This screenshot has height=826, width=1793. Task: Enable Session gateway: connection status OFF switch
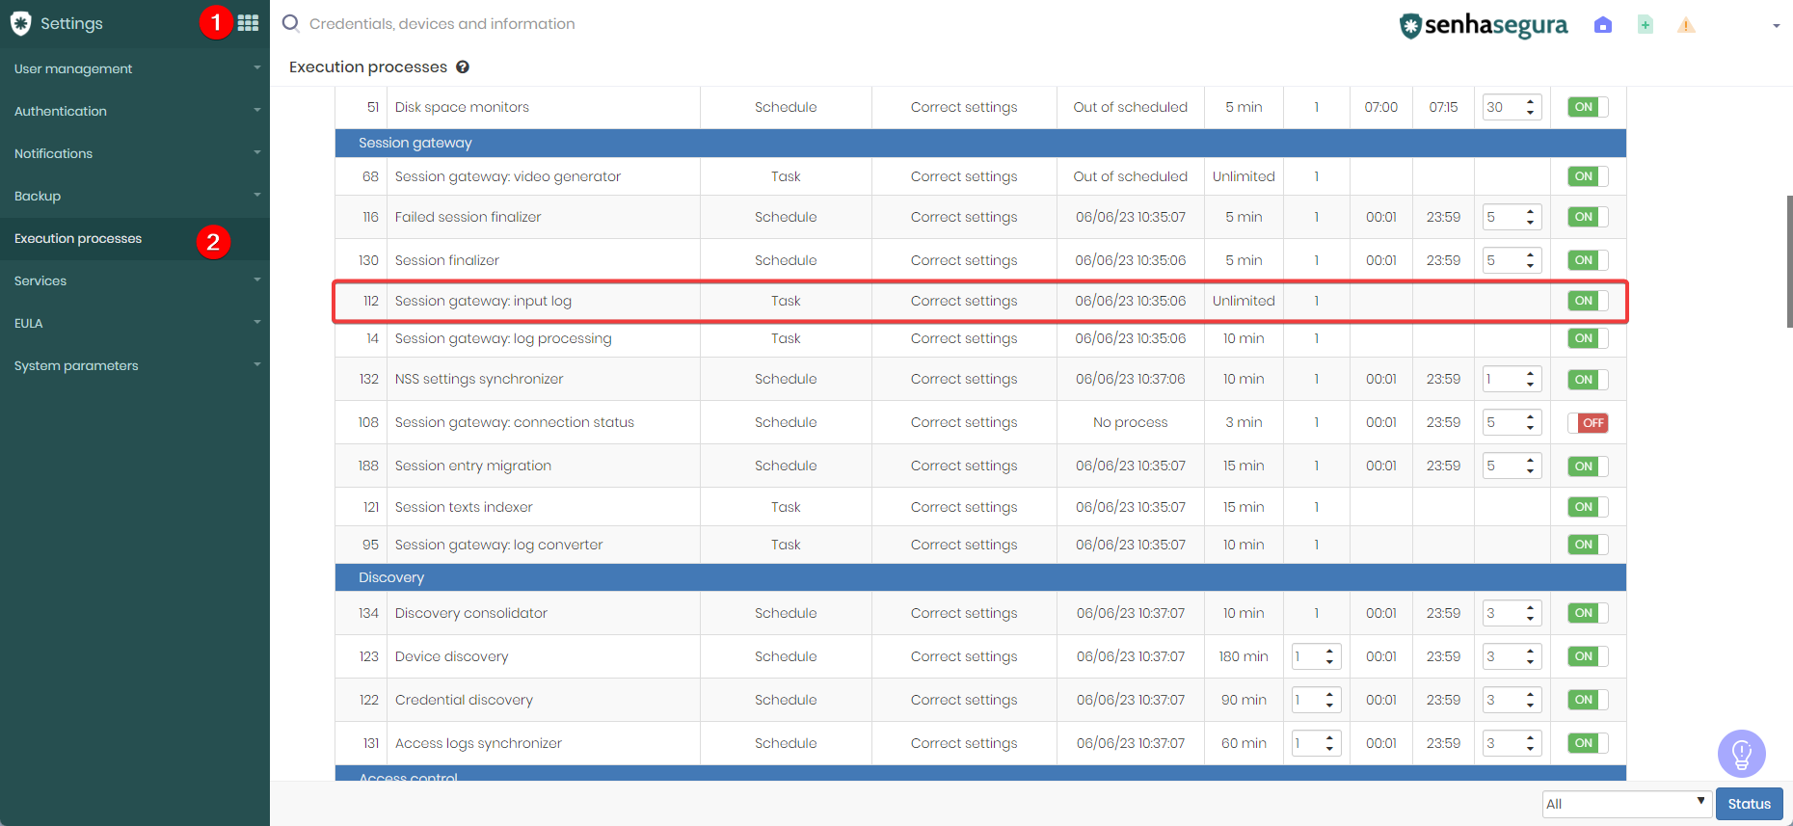click(x=1587, y=422)
